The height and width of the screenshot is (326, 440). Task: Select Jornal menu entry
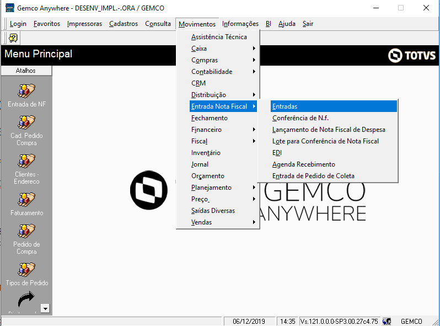point(223,164)
